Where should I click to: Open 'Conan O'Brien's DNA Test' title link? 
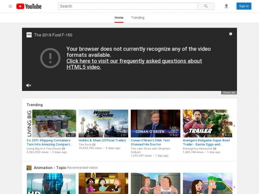tap(150, 142)
